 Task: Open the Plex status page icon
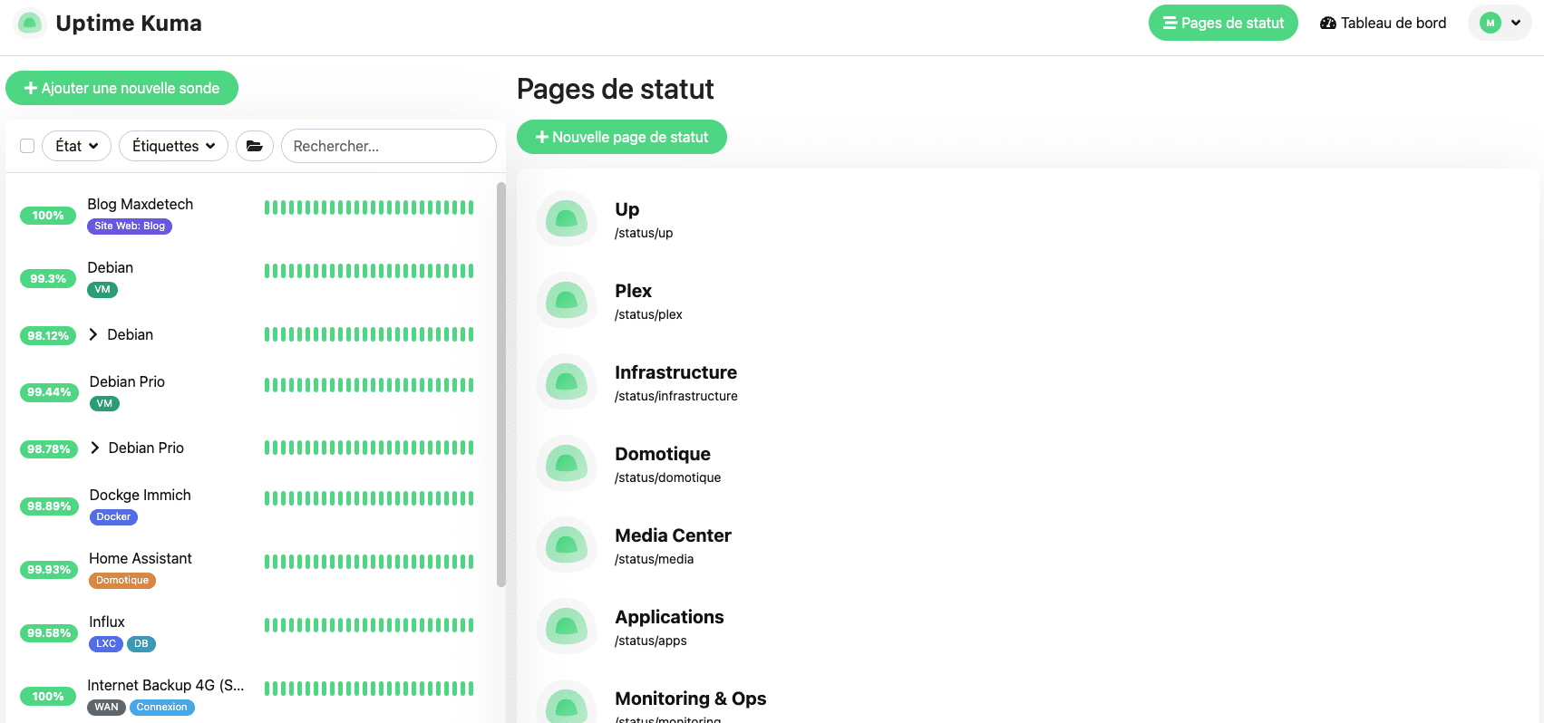point(567,300)
